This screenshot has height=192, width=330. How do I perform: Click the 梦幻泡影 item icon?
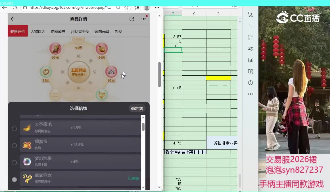[x=27, y=162]
